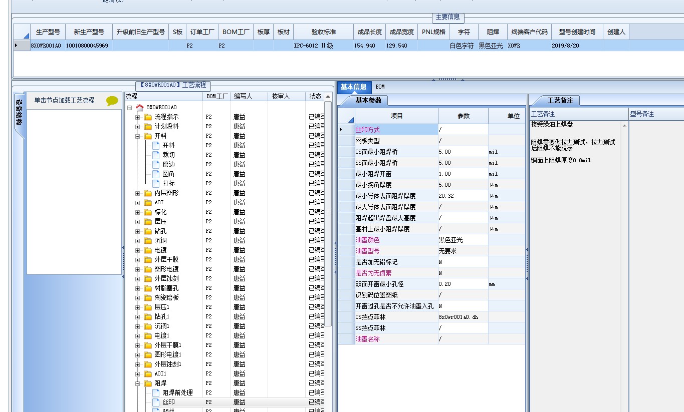This screenshot has height=412, width=684.
Task: Select the 工艺备注 tab
Action: [560, 100]
